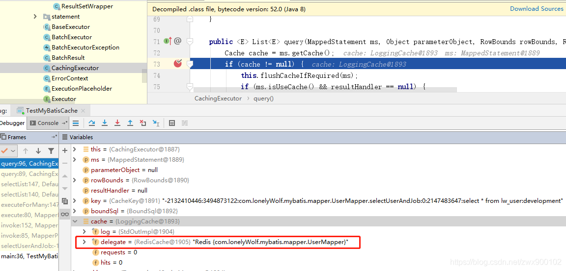Click the previous frame up arrow
566x271 pixels.
[x=26, y=151]
